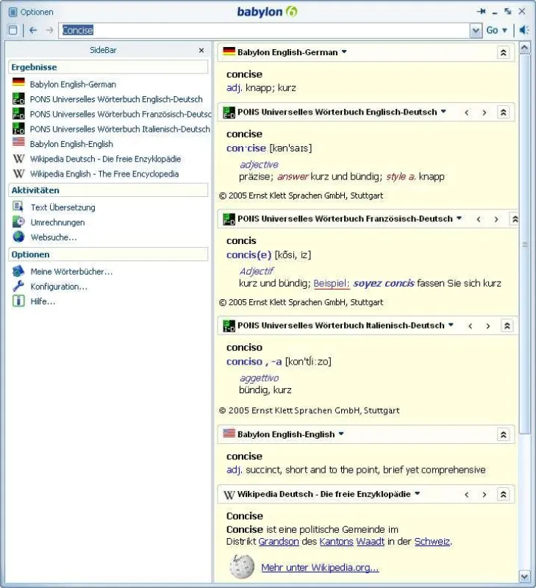Image resolution: width=536 pixels, height=588 pixels.
Task: Previous entry in PONS Französisch-Deutsch
Action: click(x=479, y=219)
